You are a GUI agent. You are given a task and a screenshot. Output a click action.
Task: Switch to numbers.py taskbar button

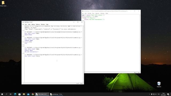56,94
